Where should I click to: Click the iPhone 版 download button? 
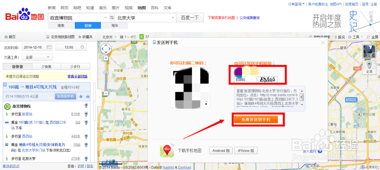tap(246, 151)
